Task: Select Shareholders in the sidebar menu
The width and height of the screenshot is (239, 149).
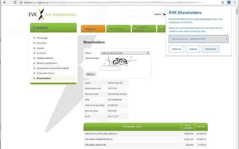Action: pos(44,78)
